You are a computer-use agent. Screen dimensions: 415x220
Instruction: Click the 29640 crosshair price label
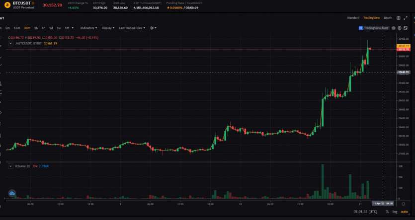404,72
